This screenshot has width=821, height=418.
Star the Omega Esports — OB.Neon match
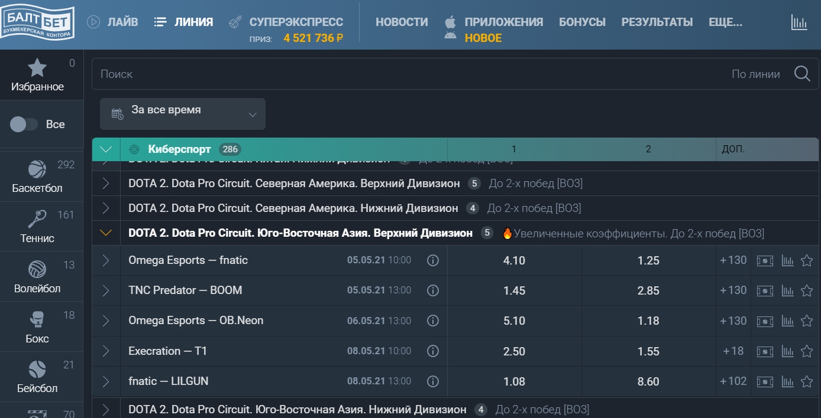click(806, 321)
